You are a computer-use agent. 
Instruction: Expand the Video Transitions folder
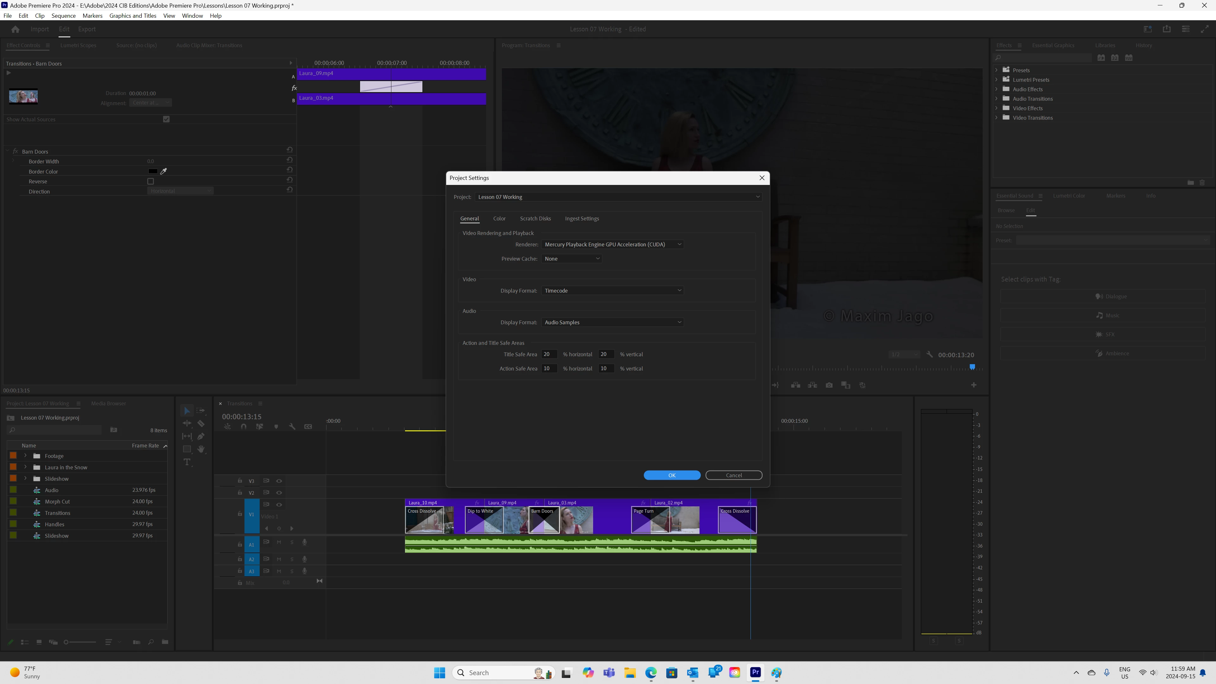[997, 117]
